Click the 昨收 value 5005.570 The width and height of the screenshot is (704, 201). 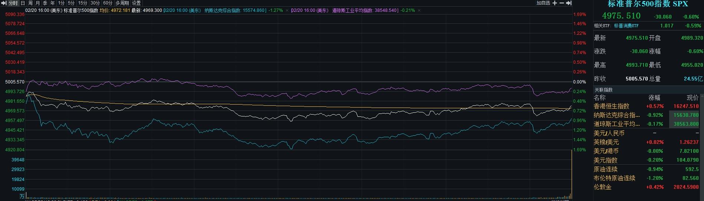637,79
